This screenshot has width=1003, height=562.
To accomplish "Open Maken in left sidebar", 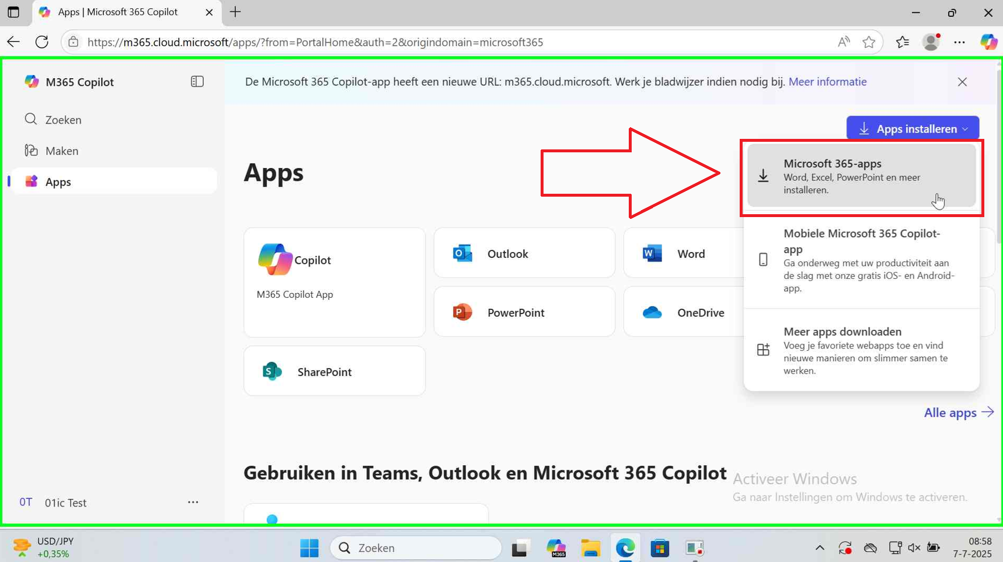I will coord(61,151).
